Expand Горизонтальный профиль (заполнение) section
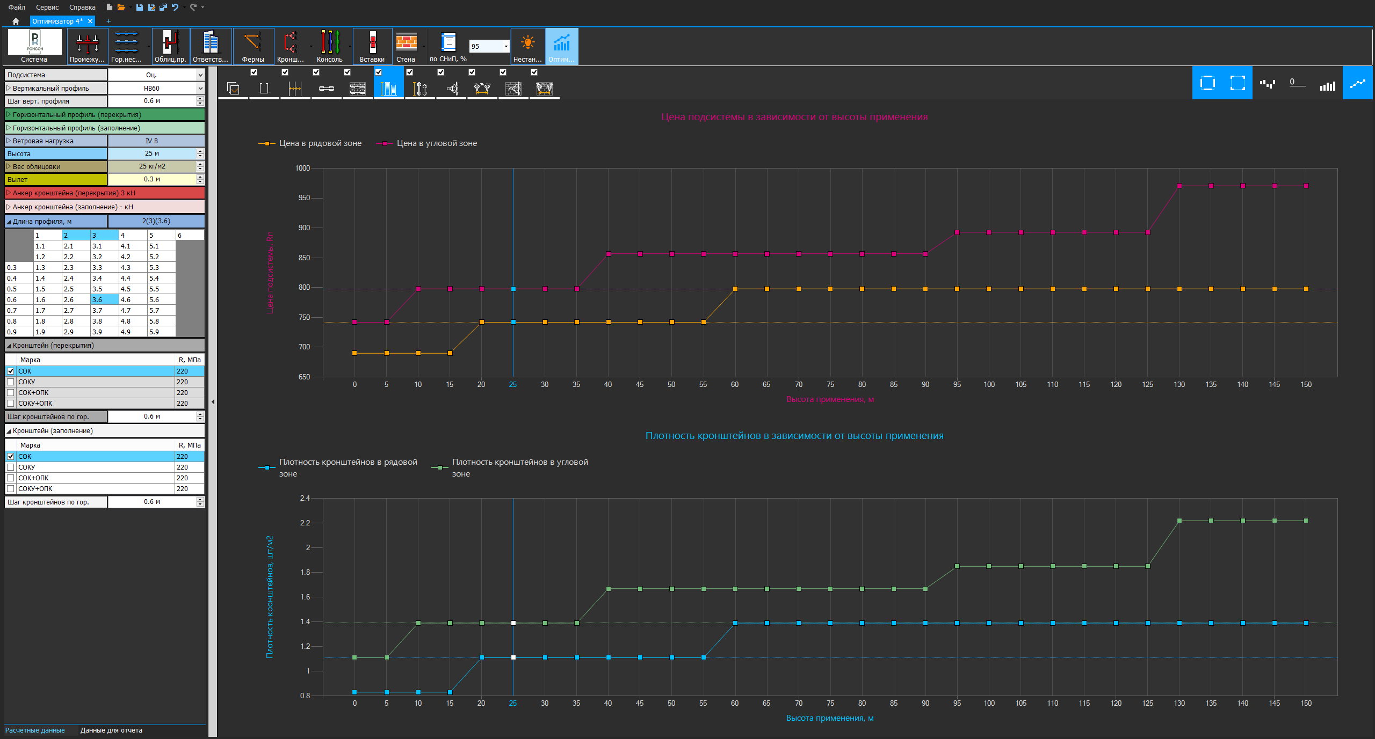The height and width of the screenshot is (739, 1375). coord(9,128)
